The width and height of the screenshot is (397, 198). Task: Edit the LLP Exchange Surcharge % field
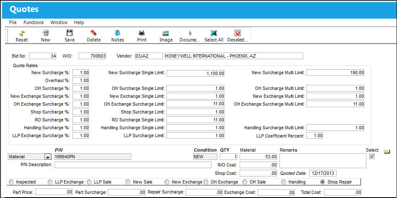click(x=81, y=135)
